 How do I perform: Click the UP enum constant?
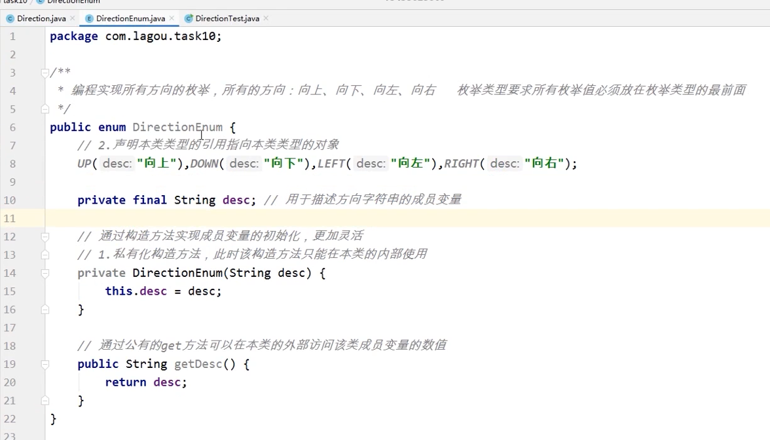[84, 164]
